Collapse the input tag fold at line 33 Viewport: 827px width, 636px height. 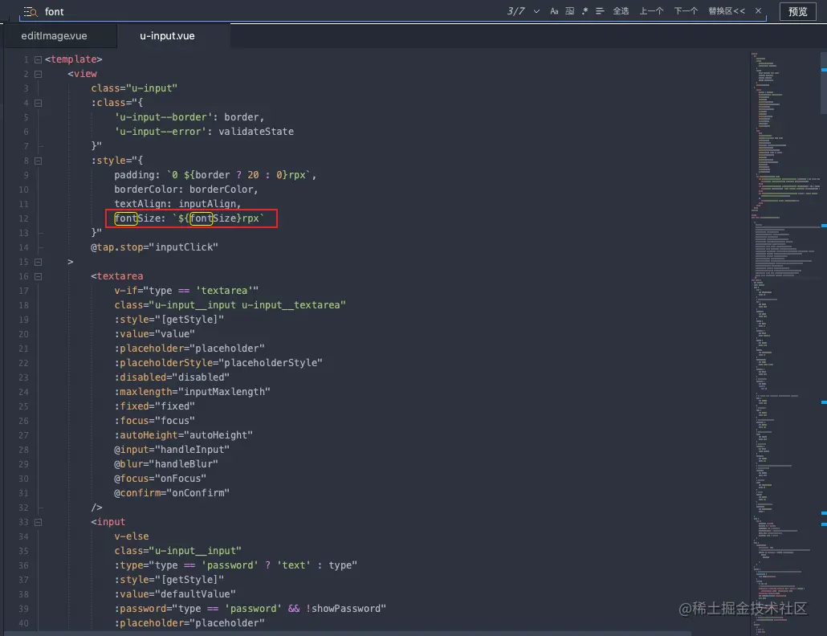pos(38,523)
